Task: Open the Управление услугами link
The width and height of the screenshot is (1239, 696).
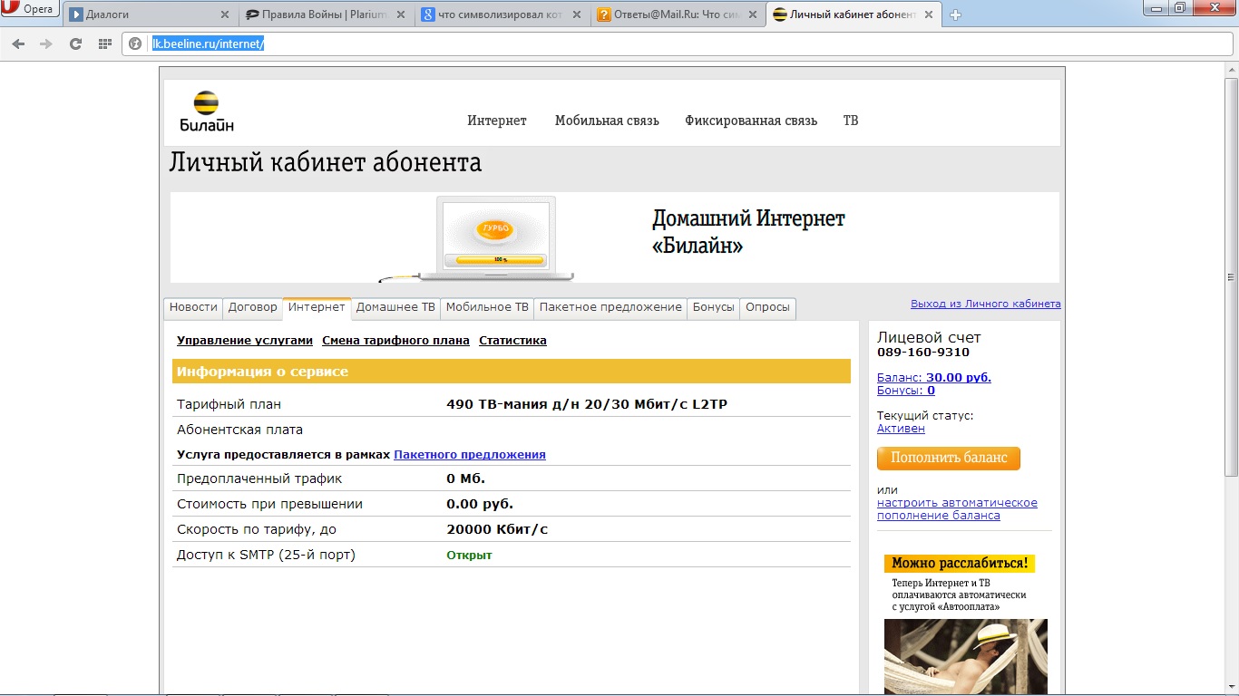Action: click(245, 341)
